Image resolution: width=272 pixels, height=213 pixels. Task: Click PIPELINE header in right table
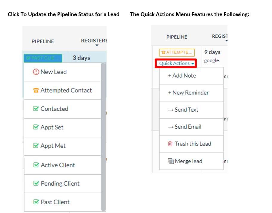coord(176,37)
